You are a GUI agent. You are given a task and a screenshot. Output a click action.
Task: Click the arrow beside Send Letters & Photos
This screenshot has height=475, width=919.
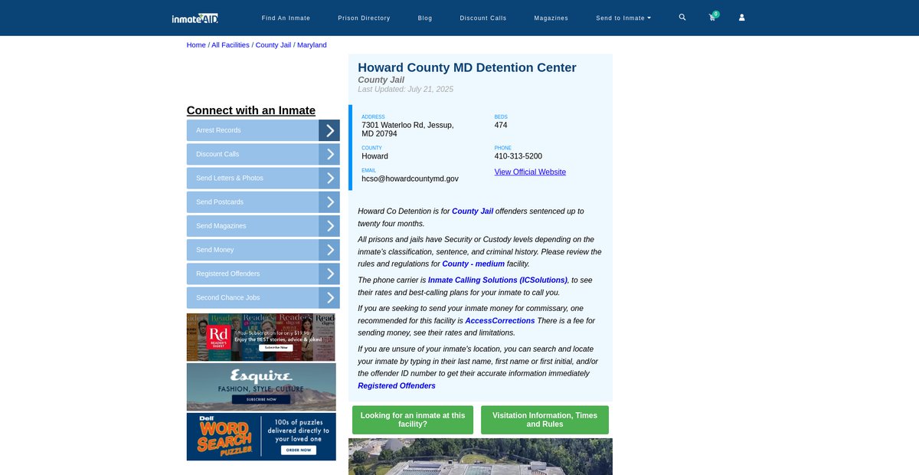pyautogui.click(x=329, y=178)
